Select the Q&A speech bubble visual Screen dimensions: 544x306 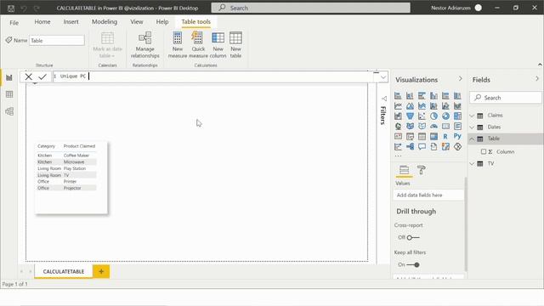coord(422,147)
